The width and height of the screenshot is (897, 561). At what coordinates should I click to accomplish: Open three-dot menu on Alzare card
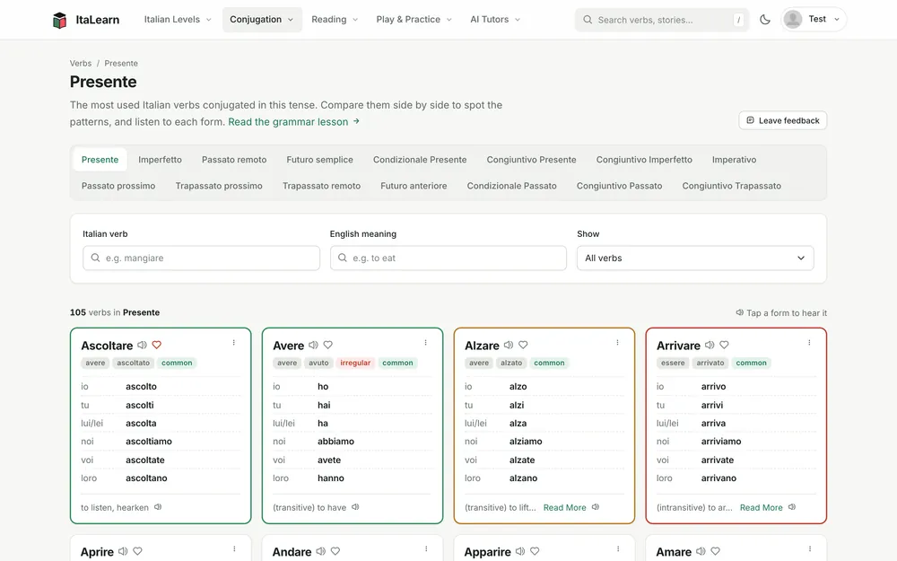tap(617, 342)
